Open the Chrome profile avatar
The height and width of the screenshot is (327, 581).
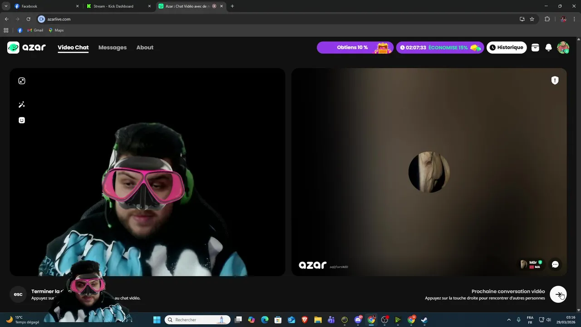point(563,19)
